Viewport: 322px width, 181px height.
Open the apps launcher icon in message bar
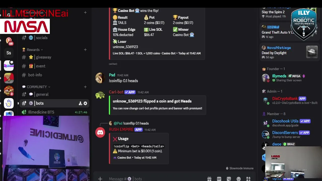tap(248, 179)
